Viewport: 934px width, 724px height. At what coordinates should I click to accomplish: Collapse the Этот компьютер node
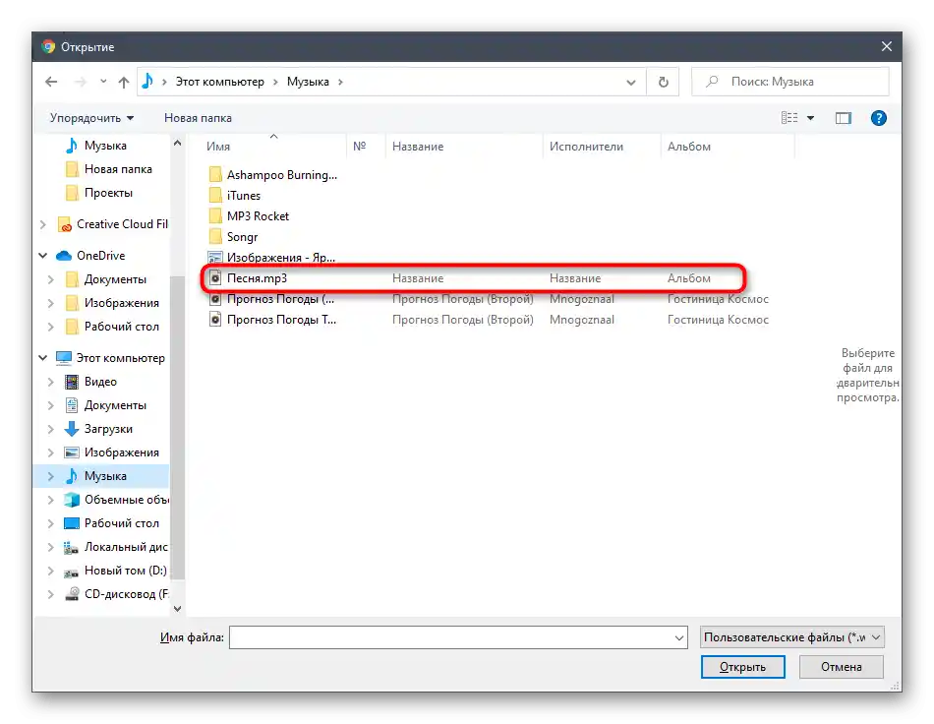click(43, 358)
